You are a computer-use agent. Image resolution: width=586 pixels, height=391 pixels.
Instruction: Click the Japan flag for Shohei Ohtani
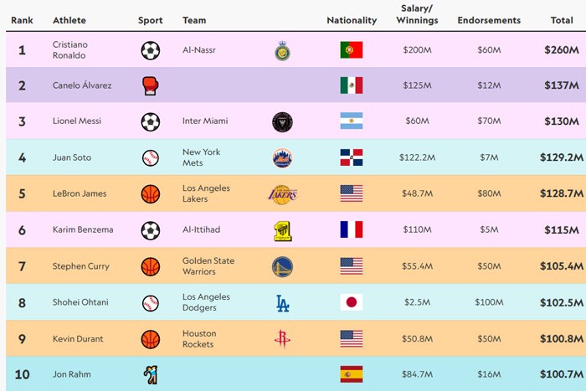pyautogui.click(x=351, y=302)
